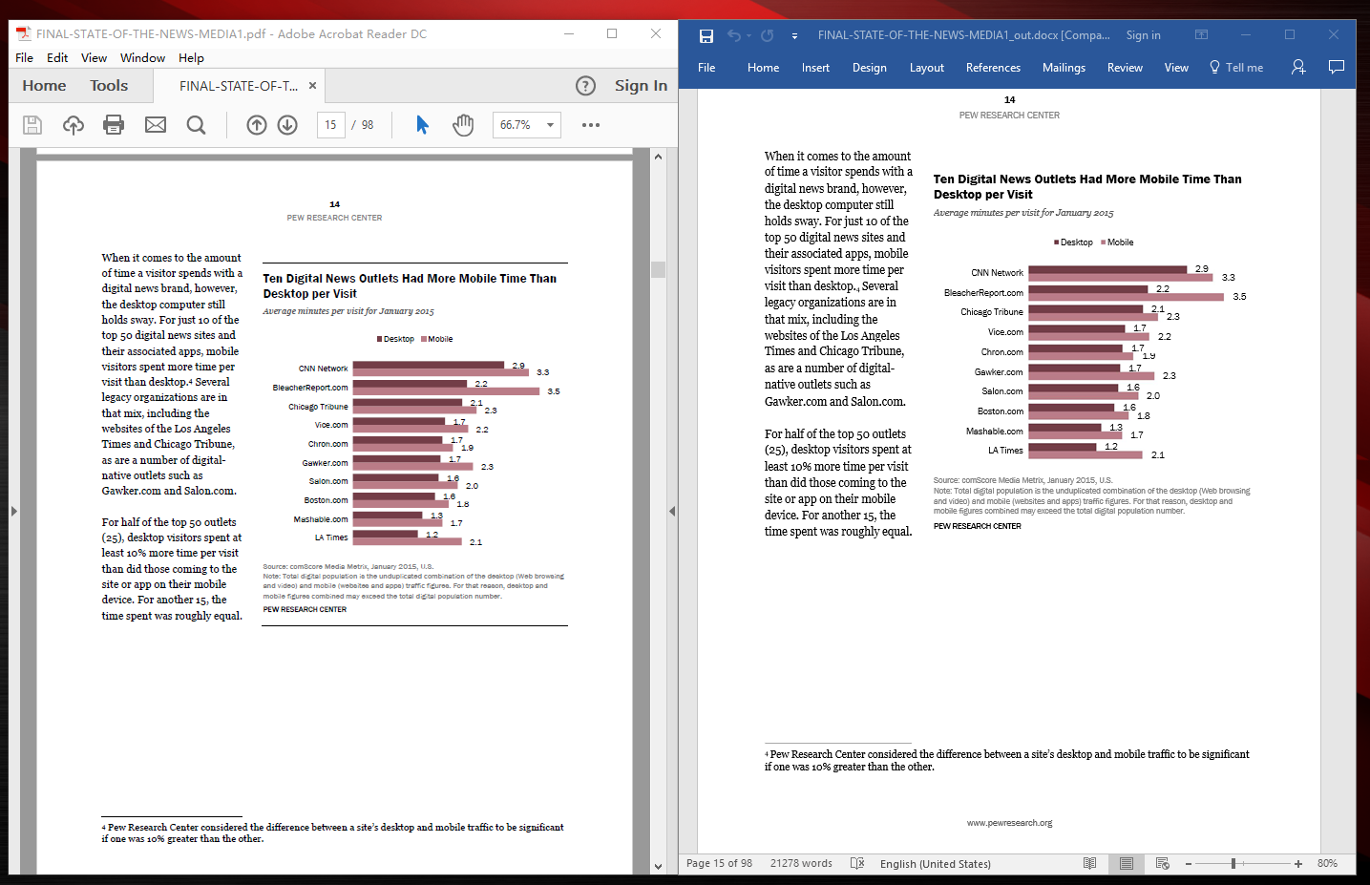Open the Word File tab
1370x885 pixels.
[706, 68]
